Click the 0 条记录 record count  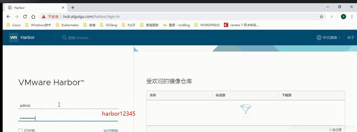[x=336, y=130]
